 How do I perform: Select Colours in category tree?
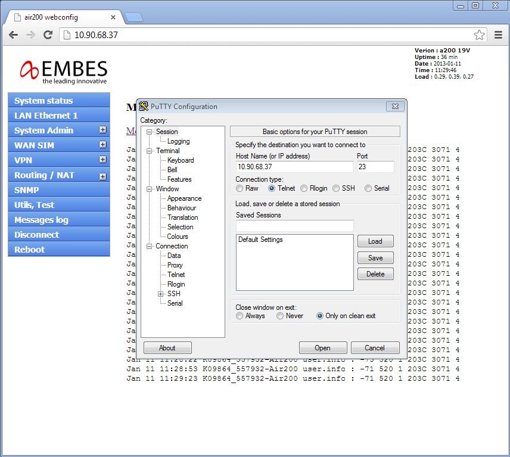click(178, 237)
